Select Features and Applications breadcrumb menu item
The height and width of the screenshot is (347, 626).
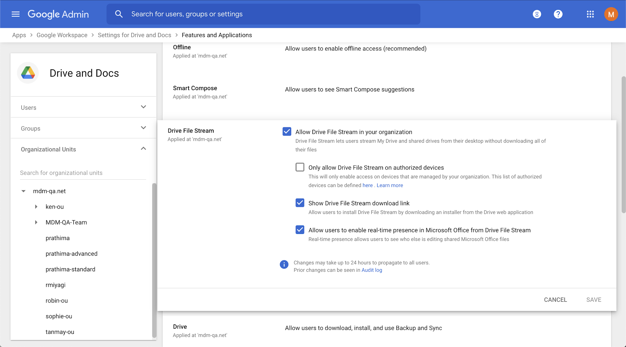(x=216, y=35)
